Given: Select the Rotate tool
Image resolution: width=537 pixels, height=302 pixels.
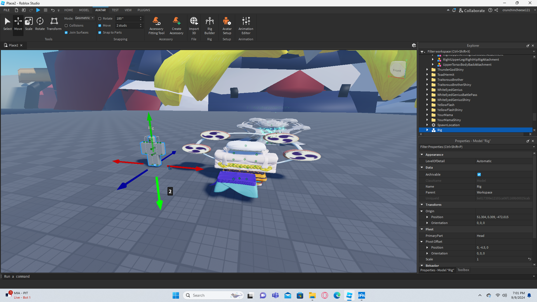Looking at the screenshot, I should 40,23.
